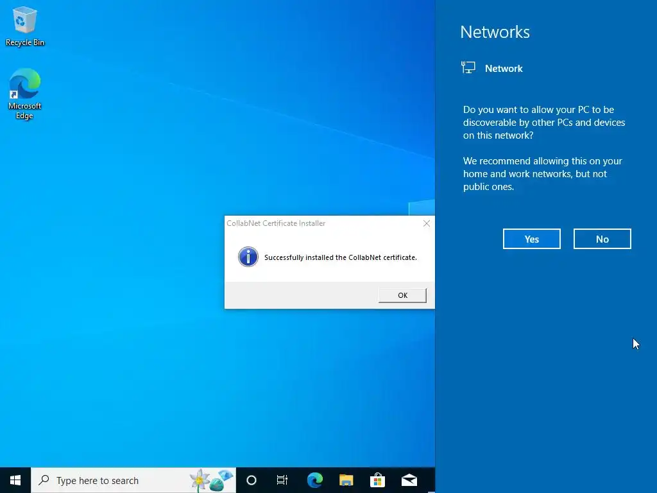Close the CollabNet Certificate Installer dialog
Viewport: 657px width, 493px height.
click(427, 223)
